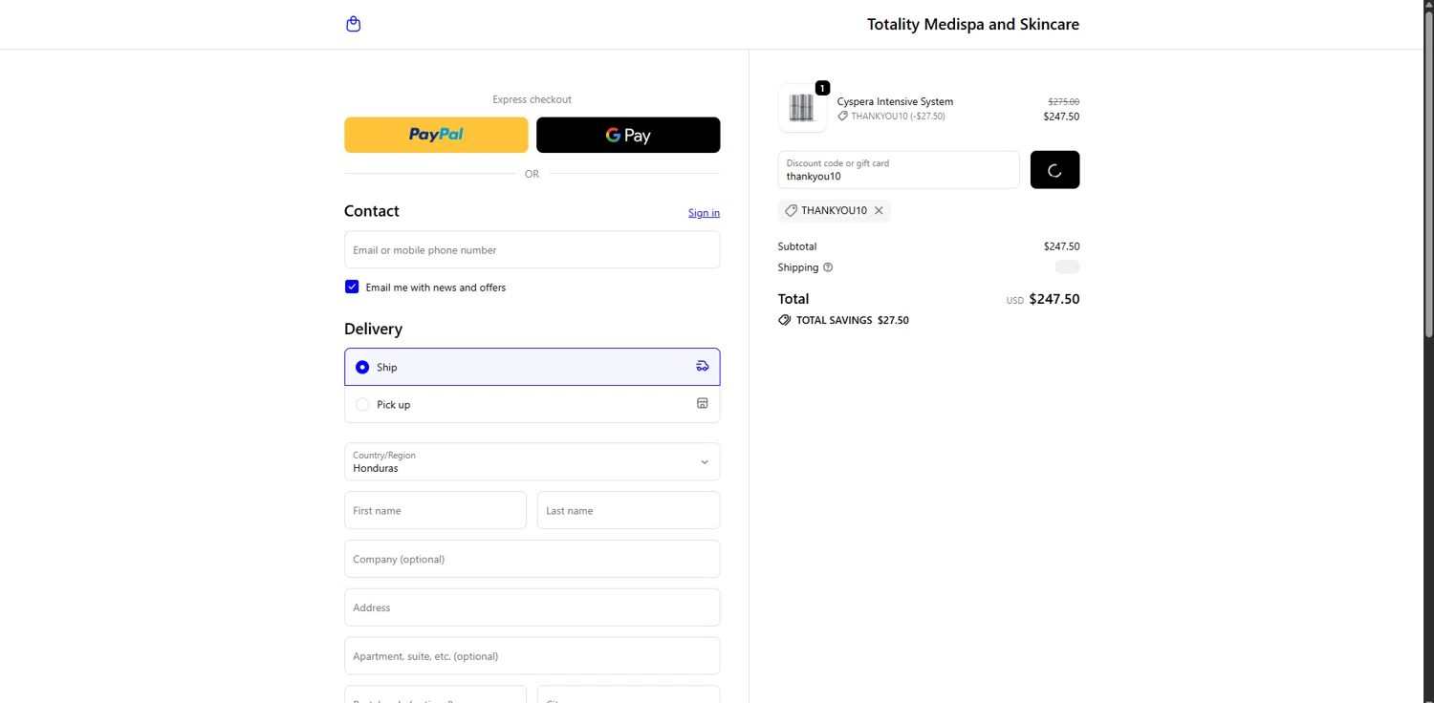
Task: Click the discount apply button showing spinner
Action: tap(1054, 170)
